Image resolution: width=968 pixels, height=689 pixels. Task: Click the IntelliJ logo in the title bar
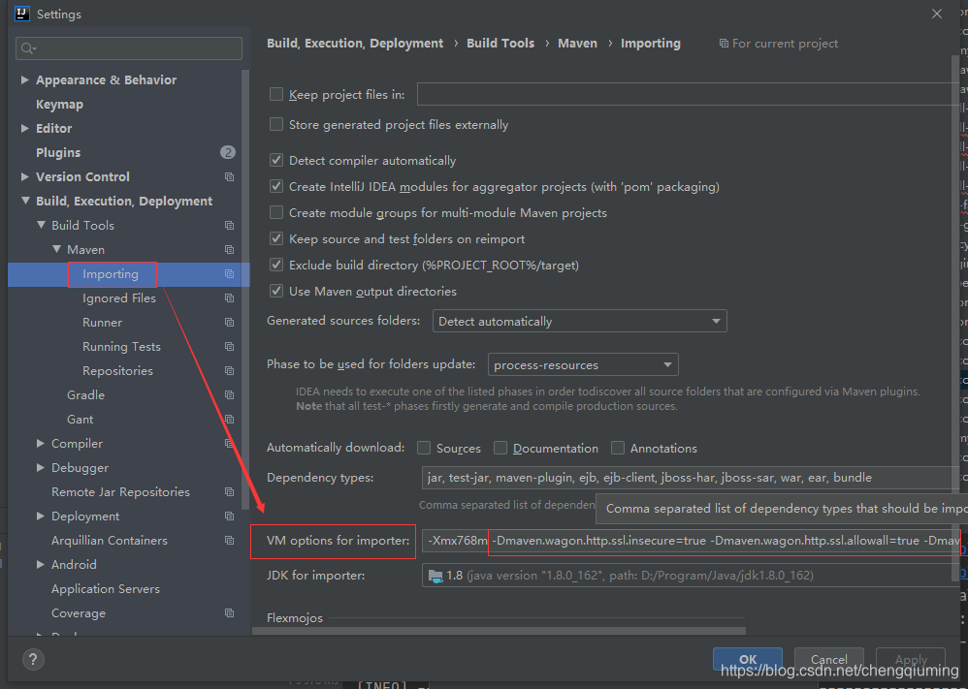click(x=22, y=14)
